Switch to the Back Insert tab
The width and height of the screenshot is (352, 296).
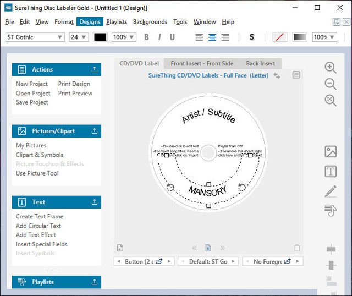[x=260, y=64]
